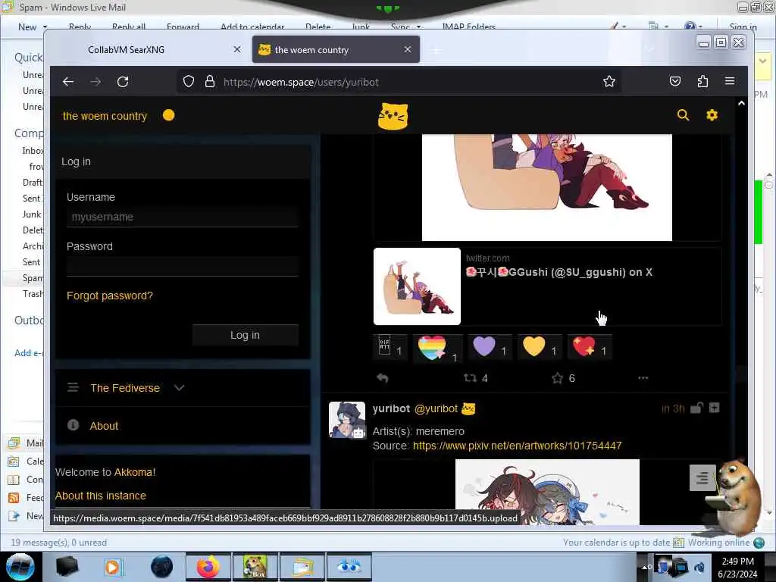Open Windows Start button
Image resolution: width=776 pixels, height=582 pixels.
click(x=20, y=567)
